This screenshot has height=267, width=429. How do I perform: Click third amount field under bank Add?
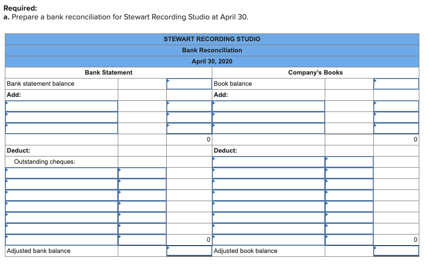coord(189,128)
